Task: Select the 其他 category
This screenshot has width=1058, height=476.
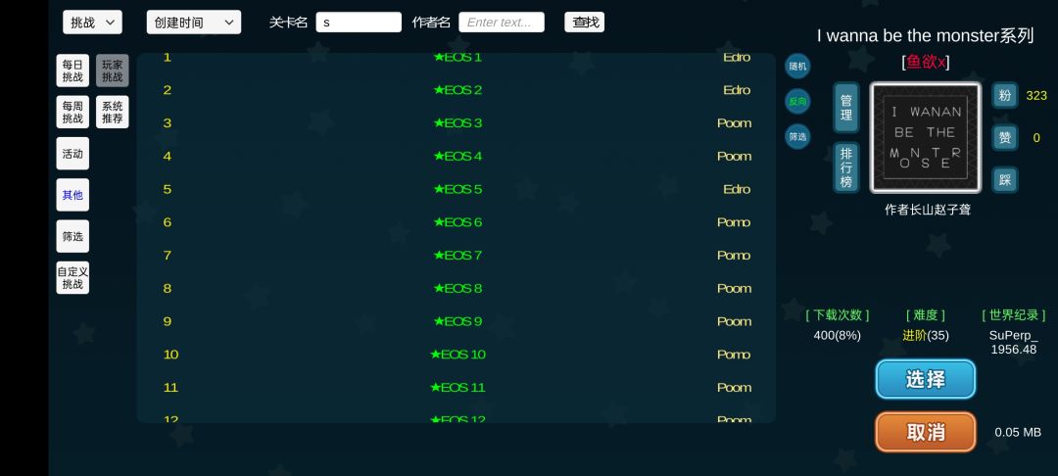Action: [72, 195]
